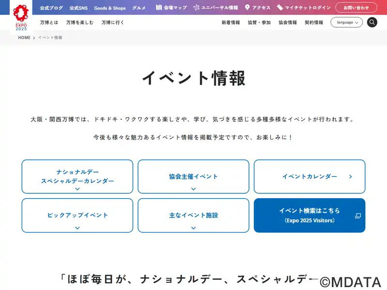Image resolution: width=387 pixels, height=290 pixels.
Task: Click the イベント情報 page heading
Action: point(194,78)
